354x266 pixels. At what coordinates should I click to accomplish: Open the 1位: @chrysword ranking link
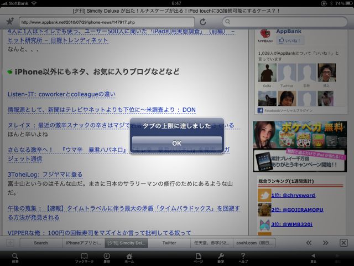(293, 195)
